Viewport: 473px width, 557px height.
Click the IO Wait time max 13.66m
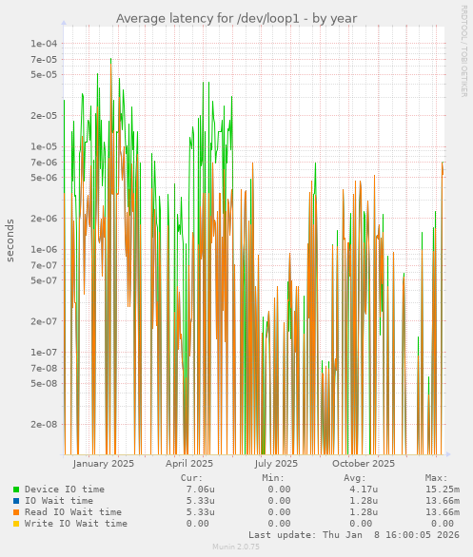point(443,501)
